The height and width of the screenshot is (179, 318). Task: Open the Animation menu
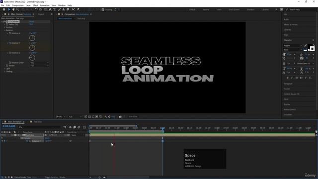[x=45, y=5]
